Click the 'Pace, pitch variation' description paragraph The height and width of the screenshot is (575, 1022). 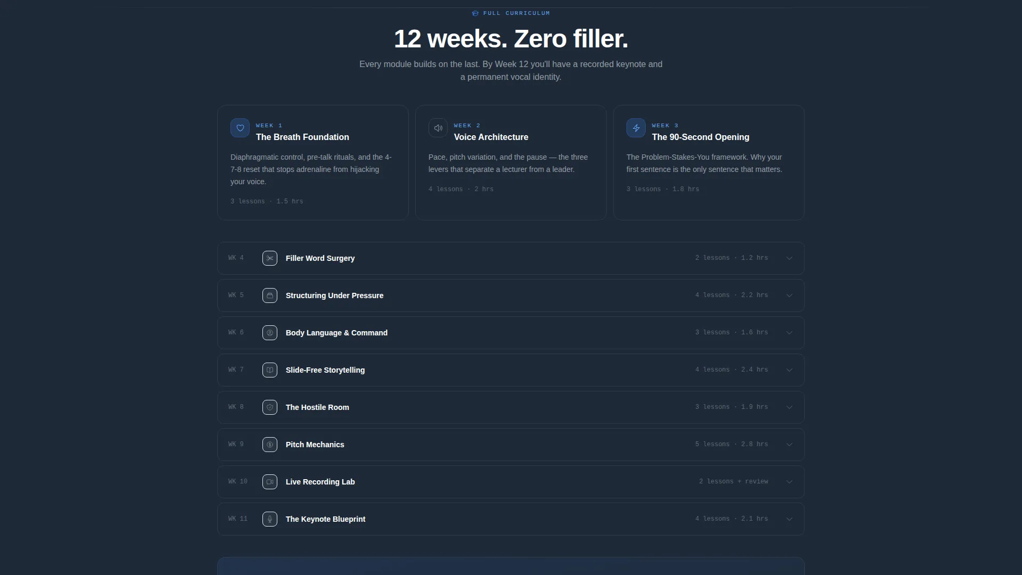508,163
